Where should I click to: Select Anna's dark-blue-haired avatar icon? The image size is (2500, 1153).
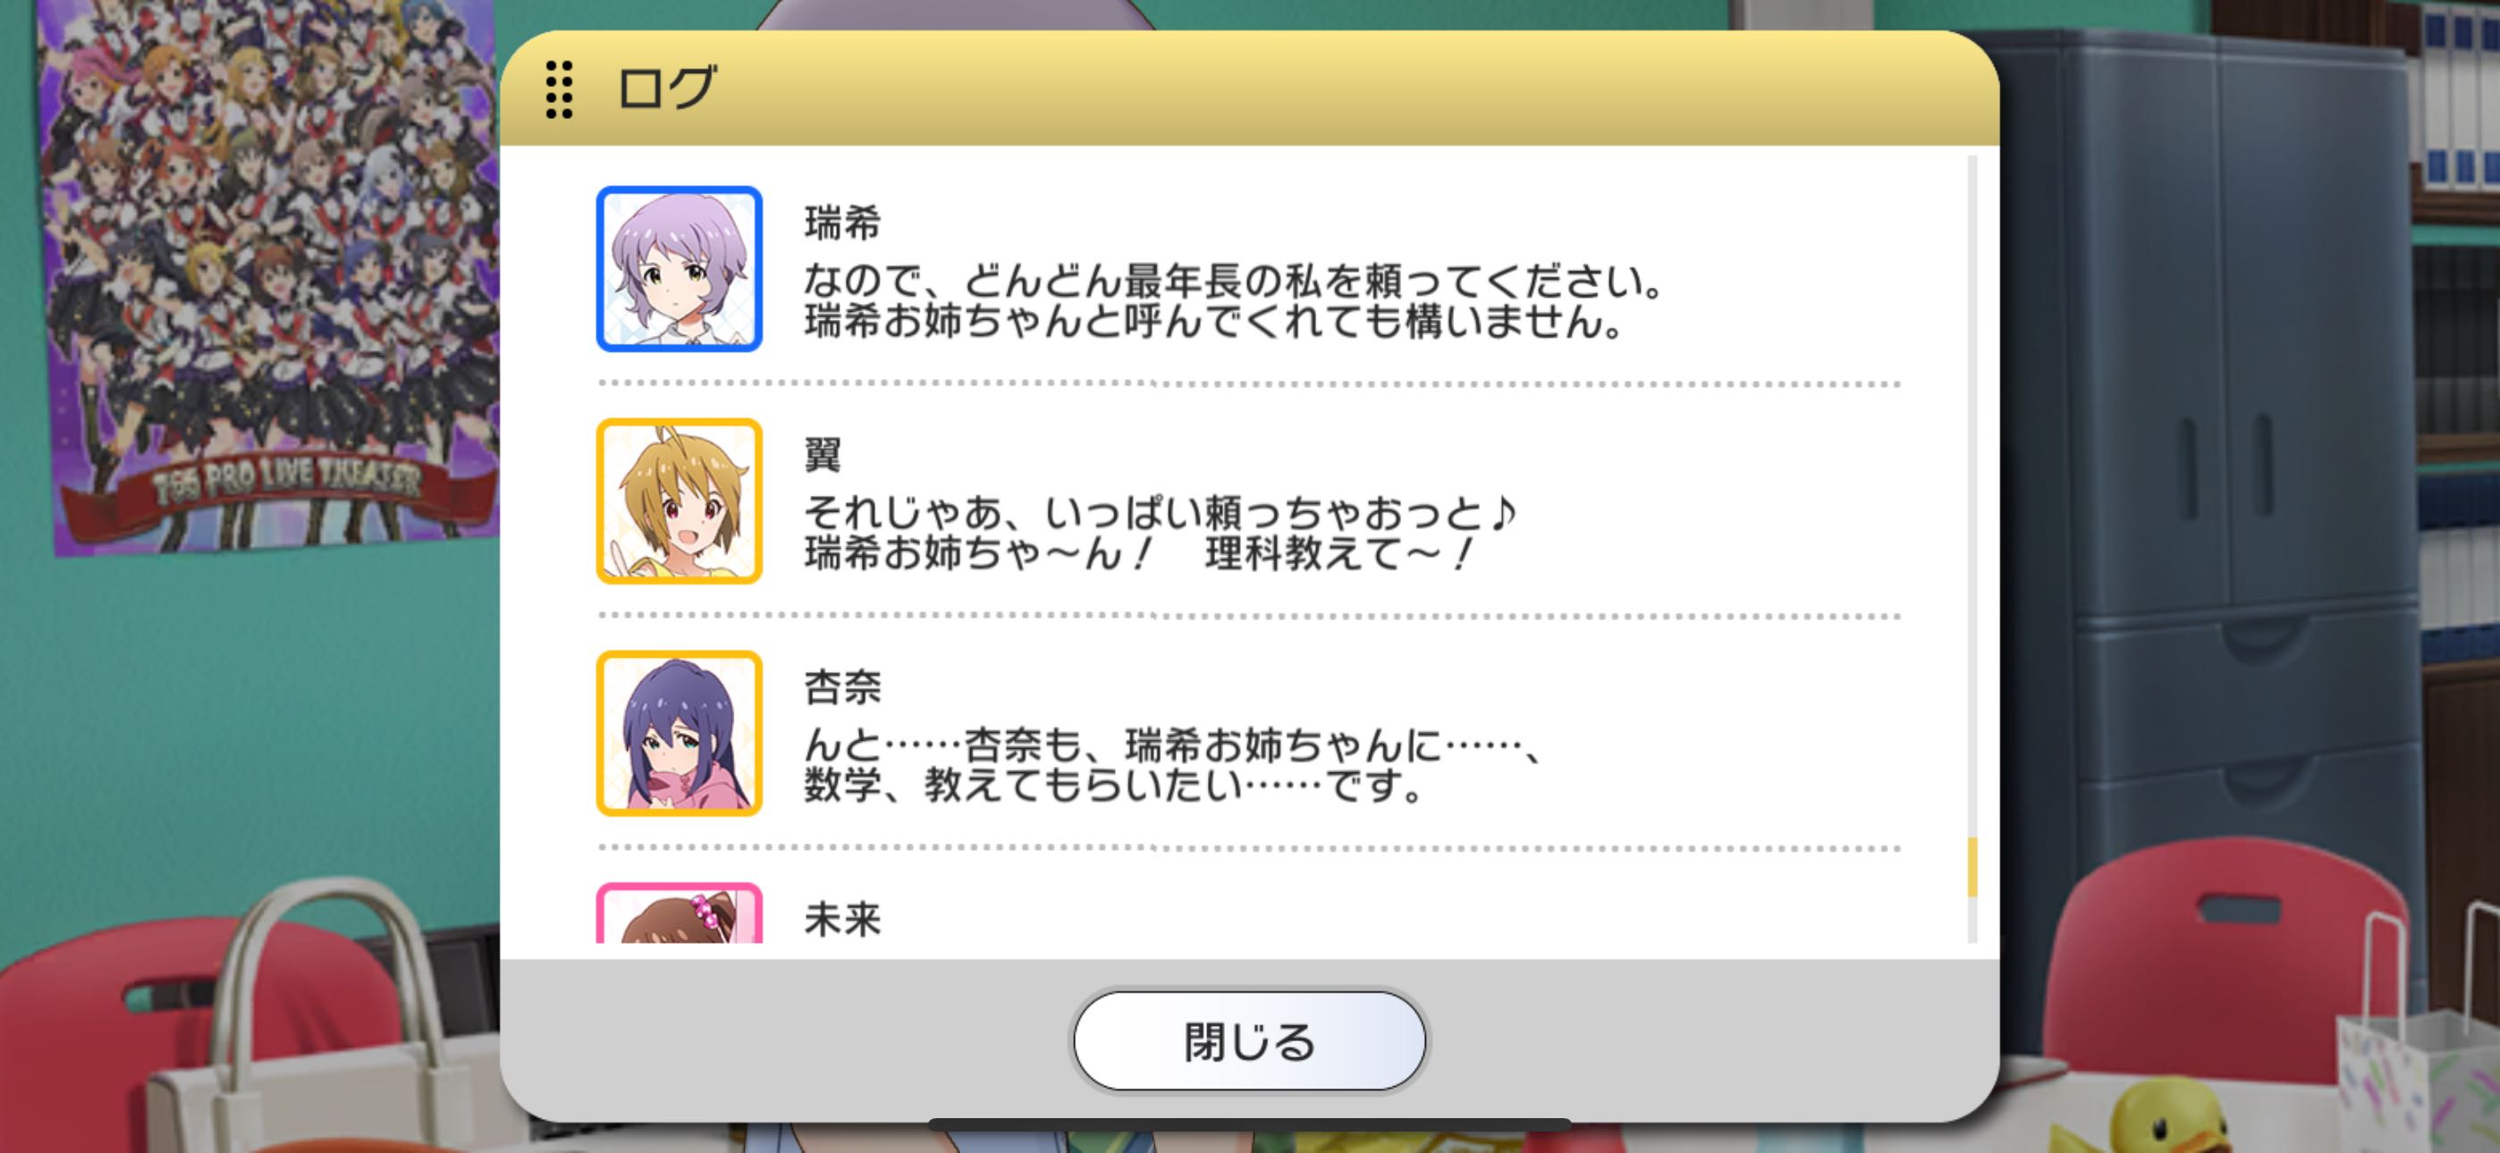[x=680, y=733]
